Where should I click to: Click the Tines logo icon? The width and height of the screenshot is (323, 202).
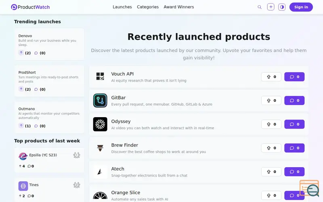23,186
